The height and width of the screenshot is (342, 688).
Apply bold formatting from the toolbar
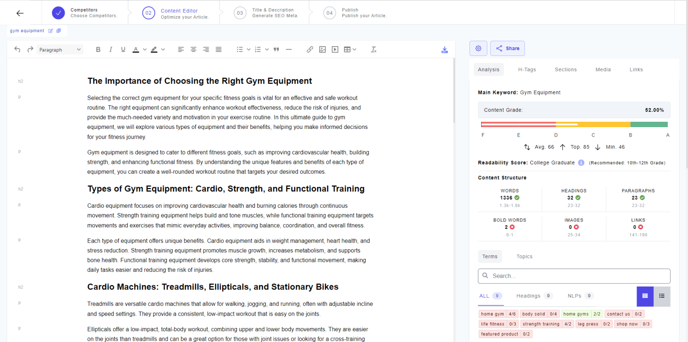(98, 50)
